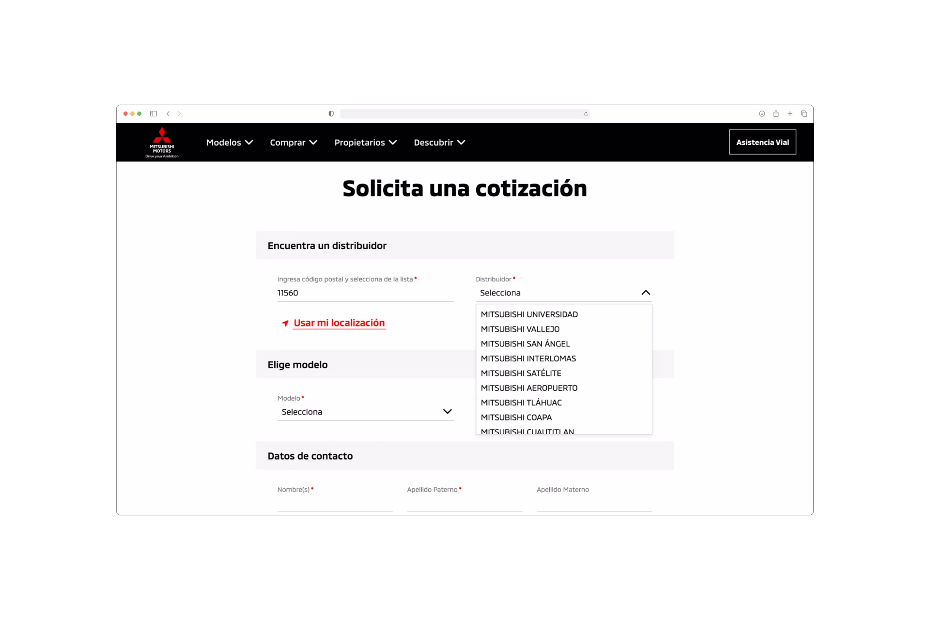Click the Asistencia Vial button
The width and height of the screenshot is (930, 620).
pyautogui.click(x=762, y=142)
